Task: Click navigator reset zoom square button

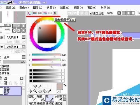Action: (24, 26)
